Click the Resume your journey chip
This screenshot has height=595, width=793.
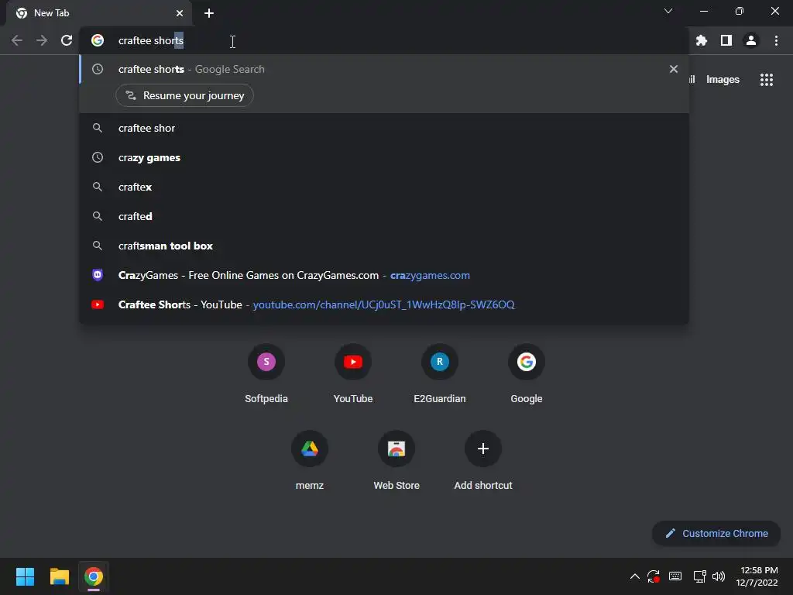point(184,95)
